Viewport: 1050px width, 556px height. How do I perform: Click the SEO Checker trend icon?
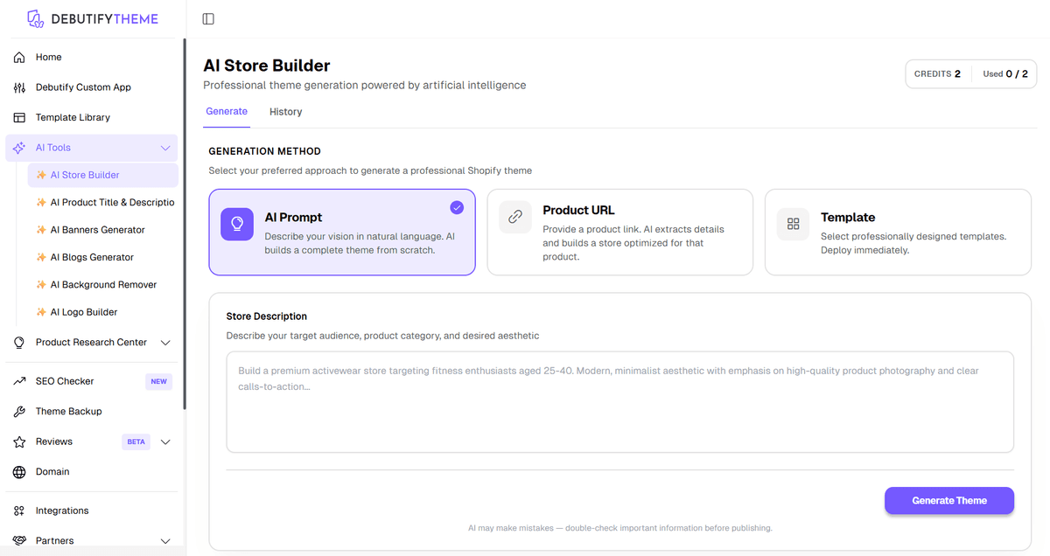coord(19,381)
